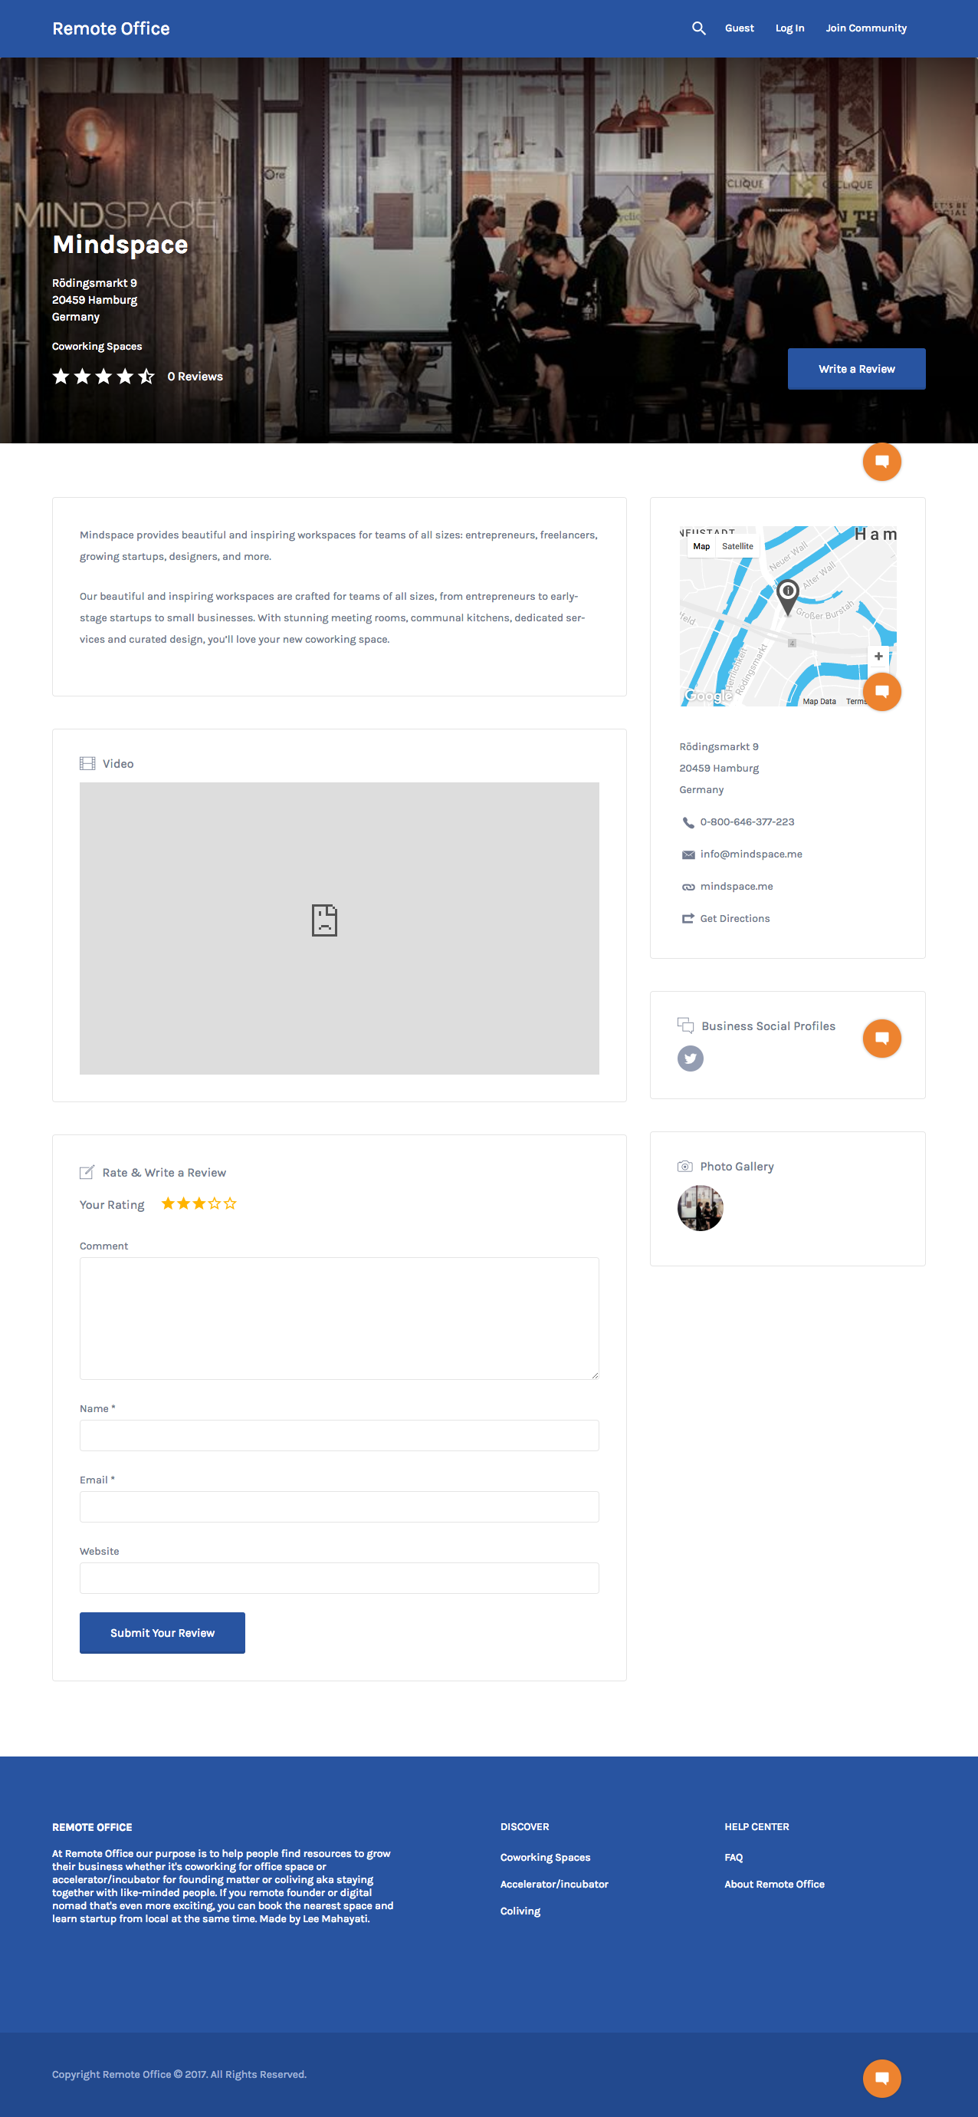Open the FAQ link in Help Center
This screenshot has width=978, height=2117.
pyautogui.click(x=733, y=1857)
